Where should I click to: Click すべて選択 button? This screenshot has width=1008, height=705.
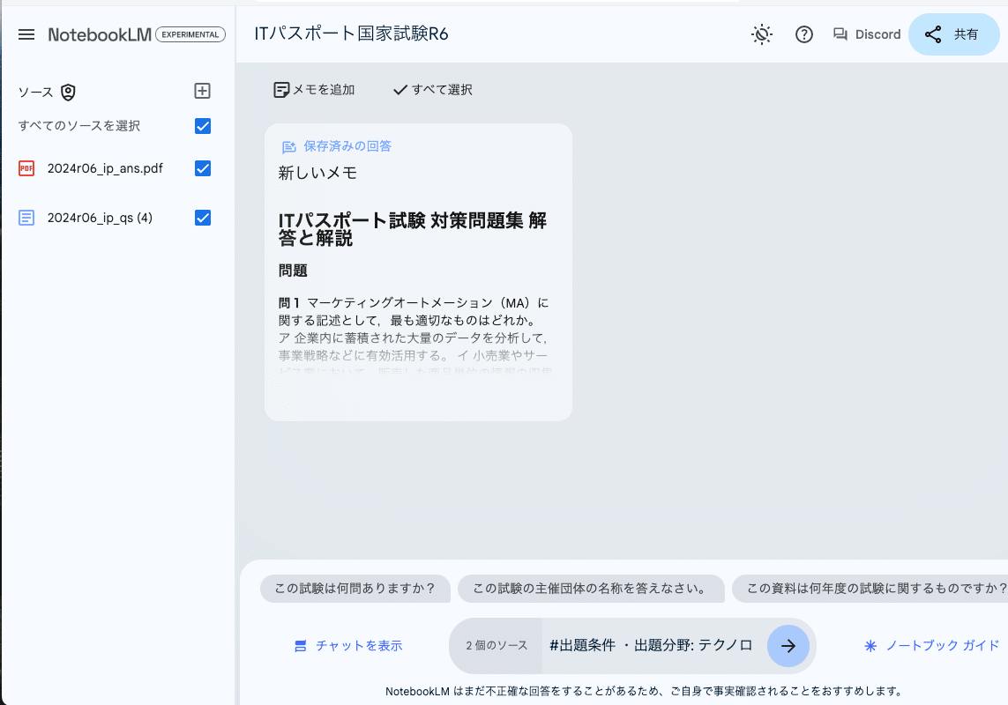coord(433,90)
